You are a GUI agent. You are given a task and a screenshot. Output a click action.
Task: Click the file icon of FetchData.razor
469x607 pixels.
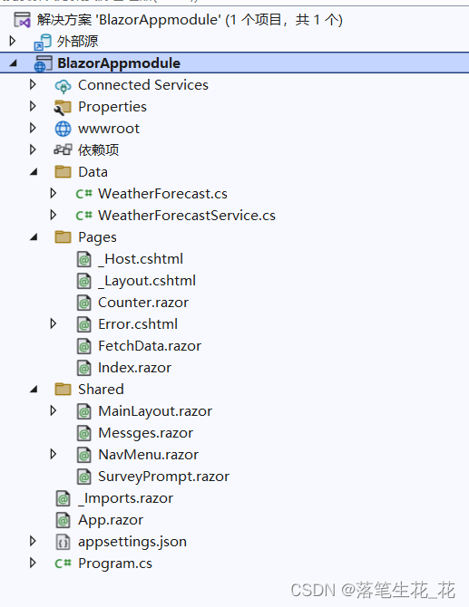[84, 346]
